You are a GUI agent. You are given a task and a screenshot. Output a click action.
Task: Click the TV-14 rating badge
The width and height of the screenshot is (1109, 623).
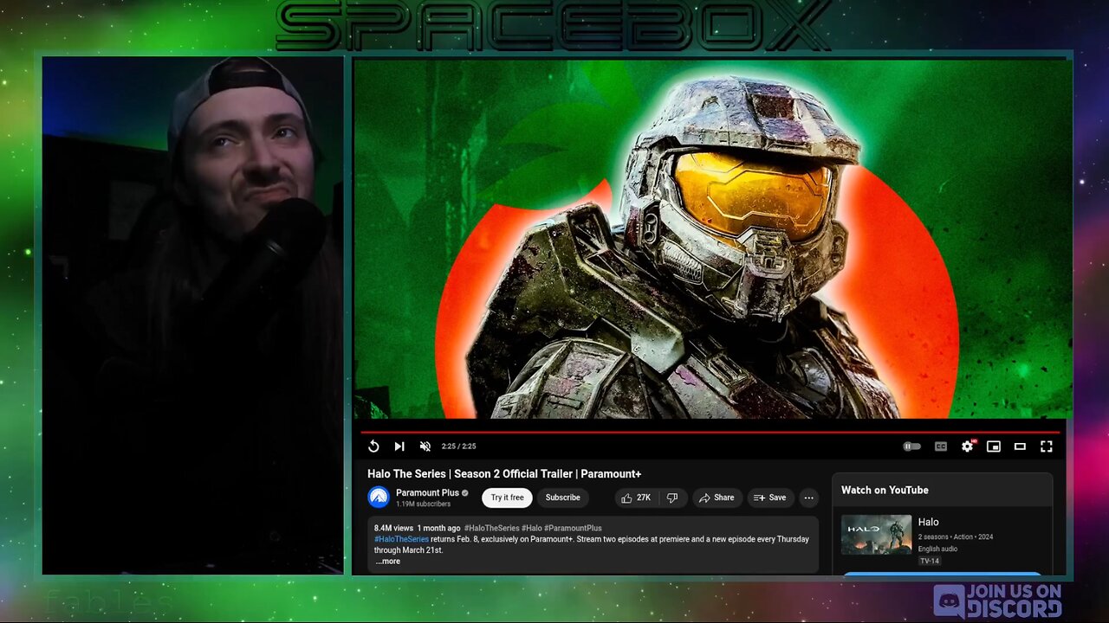click(x=929, y=561)
